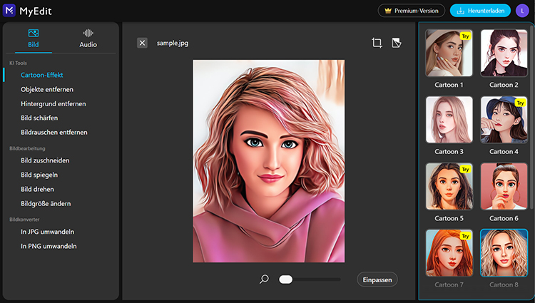Click the zoom slider handle
535x303 pixels.
pos(286,279)
